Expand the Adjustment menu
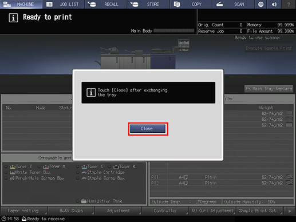 [118, 211]
